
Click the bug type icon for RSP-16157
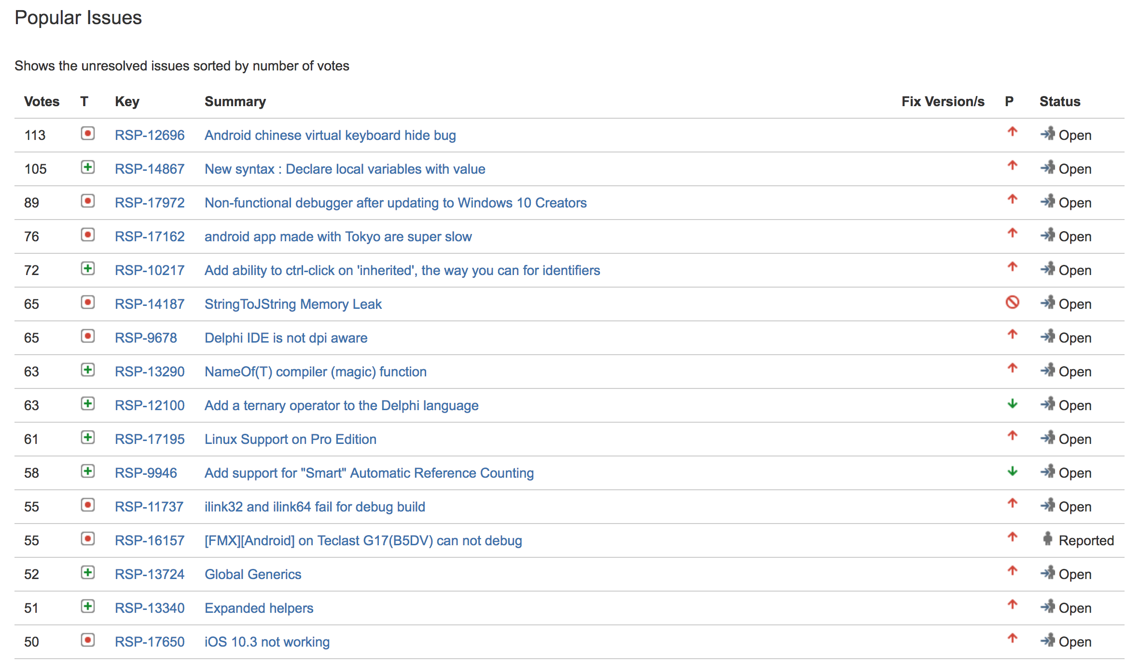[x=87, y=539]
